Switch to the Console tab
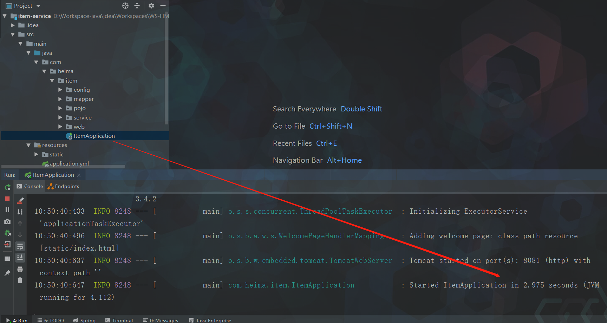Image resolution: width=607 pixels, height=323 pixels. click(30, 186)
